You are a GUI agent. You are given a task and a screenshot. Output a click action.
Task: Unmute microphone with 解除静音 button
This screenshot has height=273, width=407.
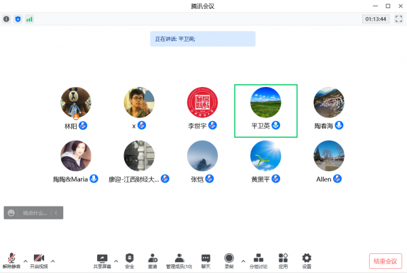(x=12, y=259)
